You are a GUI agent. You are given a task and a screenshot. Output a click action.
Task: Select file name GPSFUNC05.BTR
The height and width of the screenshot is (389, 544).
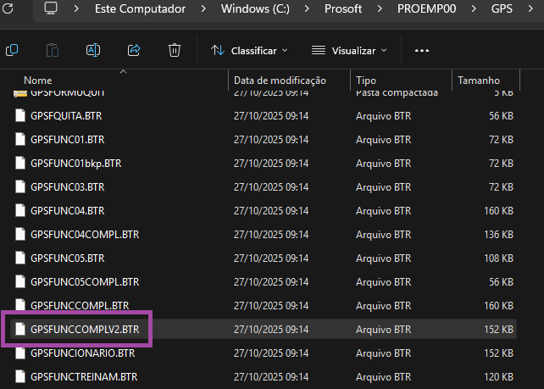(67, 258)
